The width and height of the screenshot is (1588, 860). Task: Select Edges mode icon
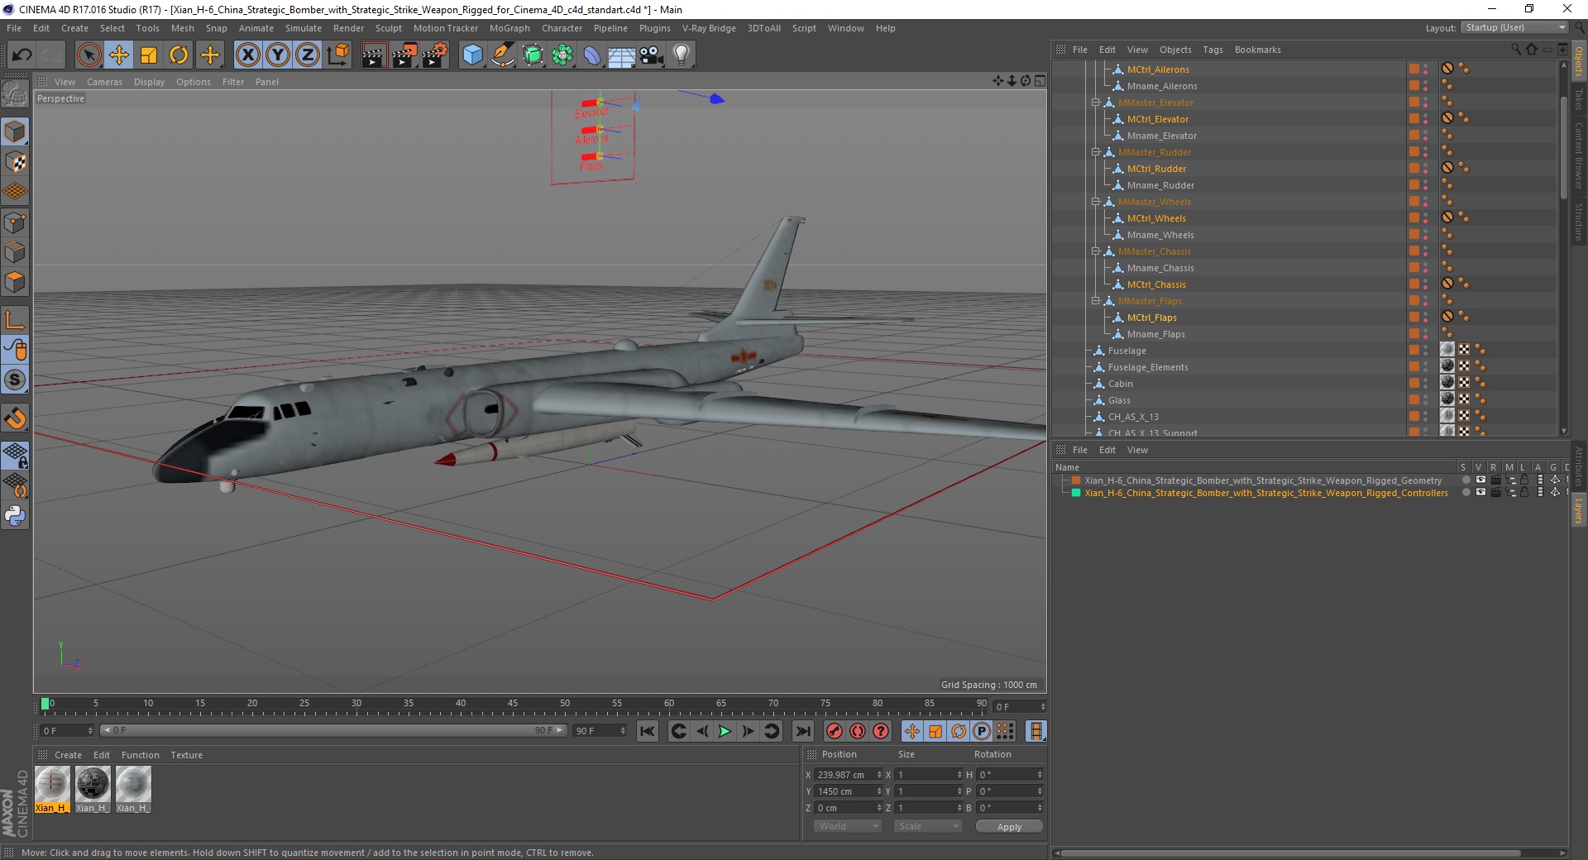pos(15,252)
